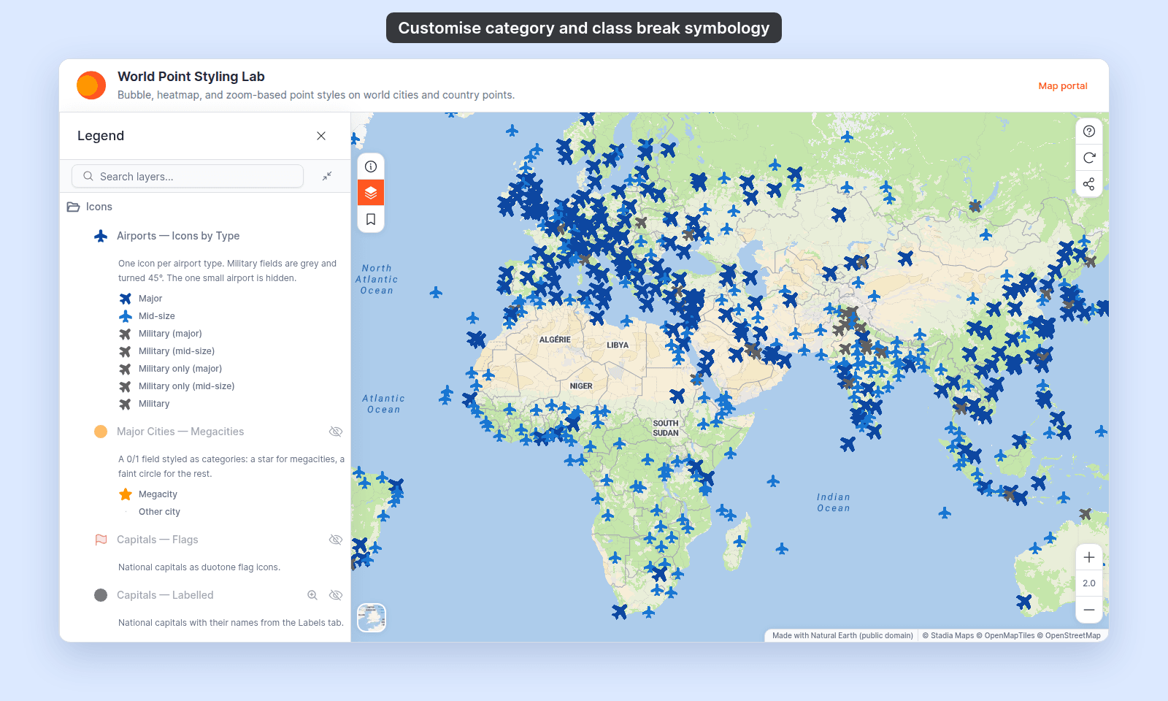Select the Capitals — Flags layer name
1168x701 pixels.
pos(158,540)
